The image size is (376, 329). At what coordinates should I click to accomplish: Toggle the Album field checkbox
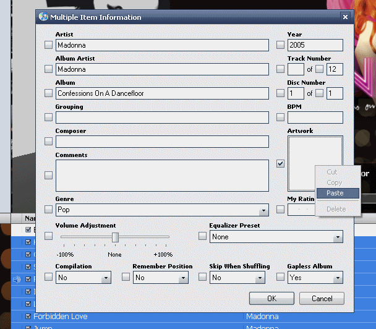(x=48, y=93)
